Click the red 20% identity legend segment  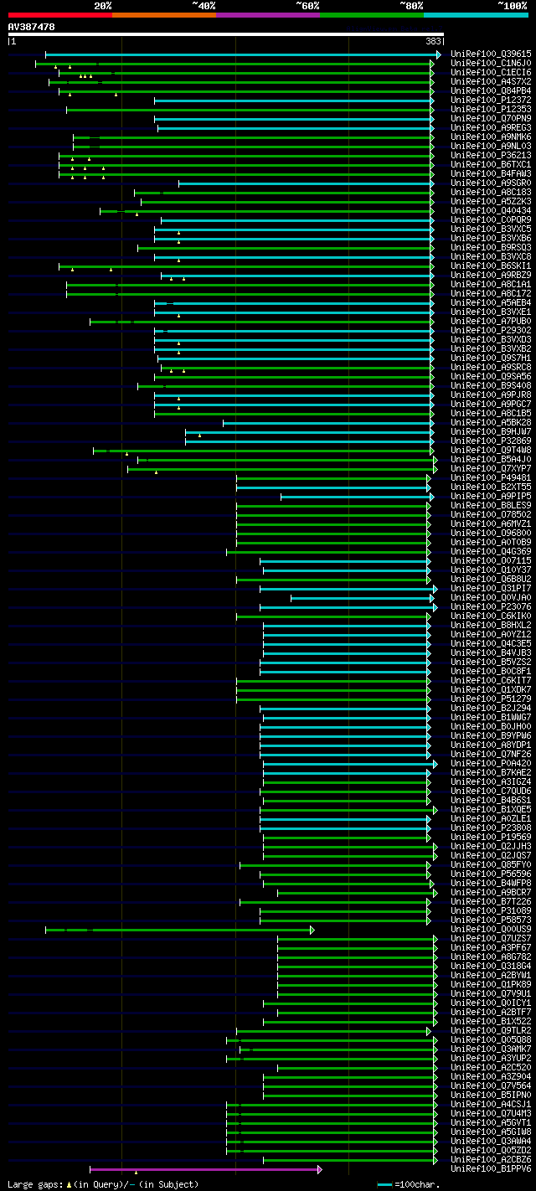(60, 15)
